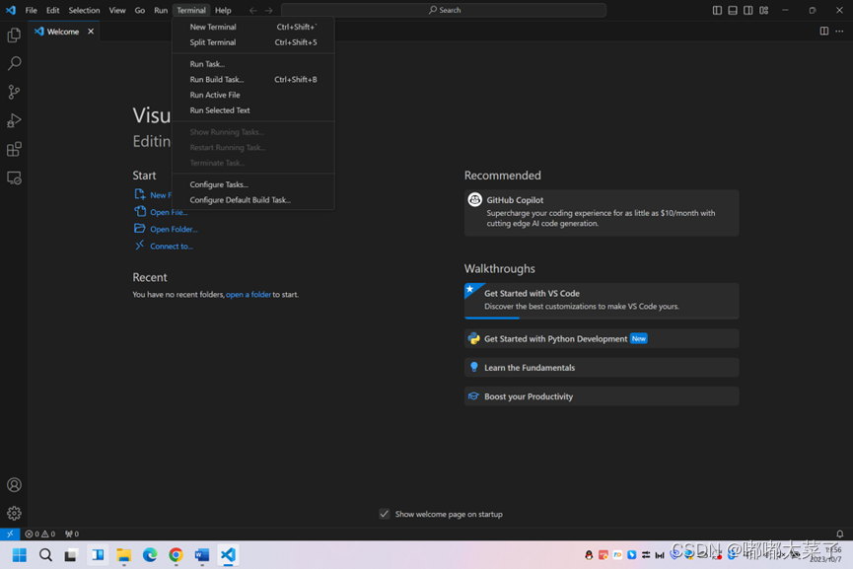Viewport: 853px width, 569px height.
Task: Open the GitHub Copilot recommendation card
Action: pyautogui.click(x=602, y=212)
